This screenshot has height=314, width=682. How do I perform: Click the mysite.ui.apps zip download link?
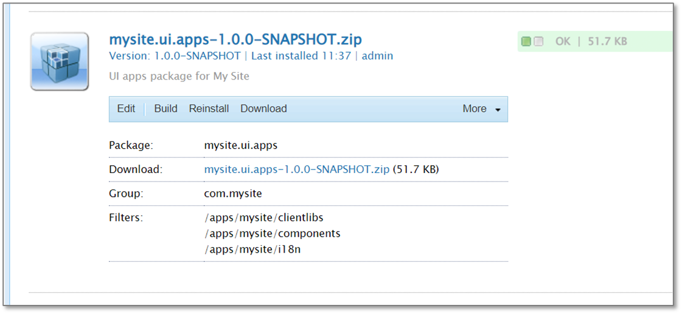pos(296,169)
